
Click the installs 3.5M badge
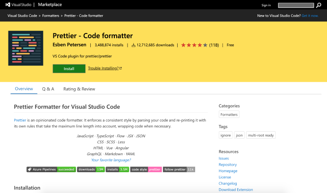click(117, 169)
